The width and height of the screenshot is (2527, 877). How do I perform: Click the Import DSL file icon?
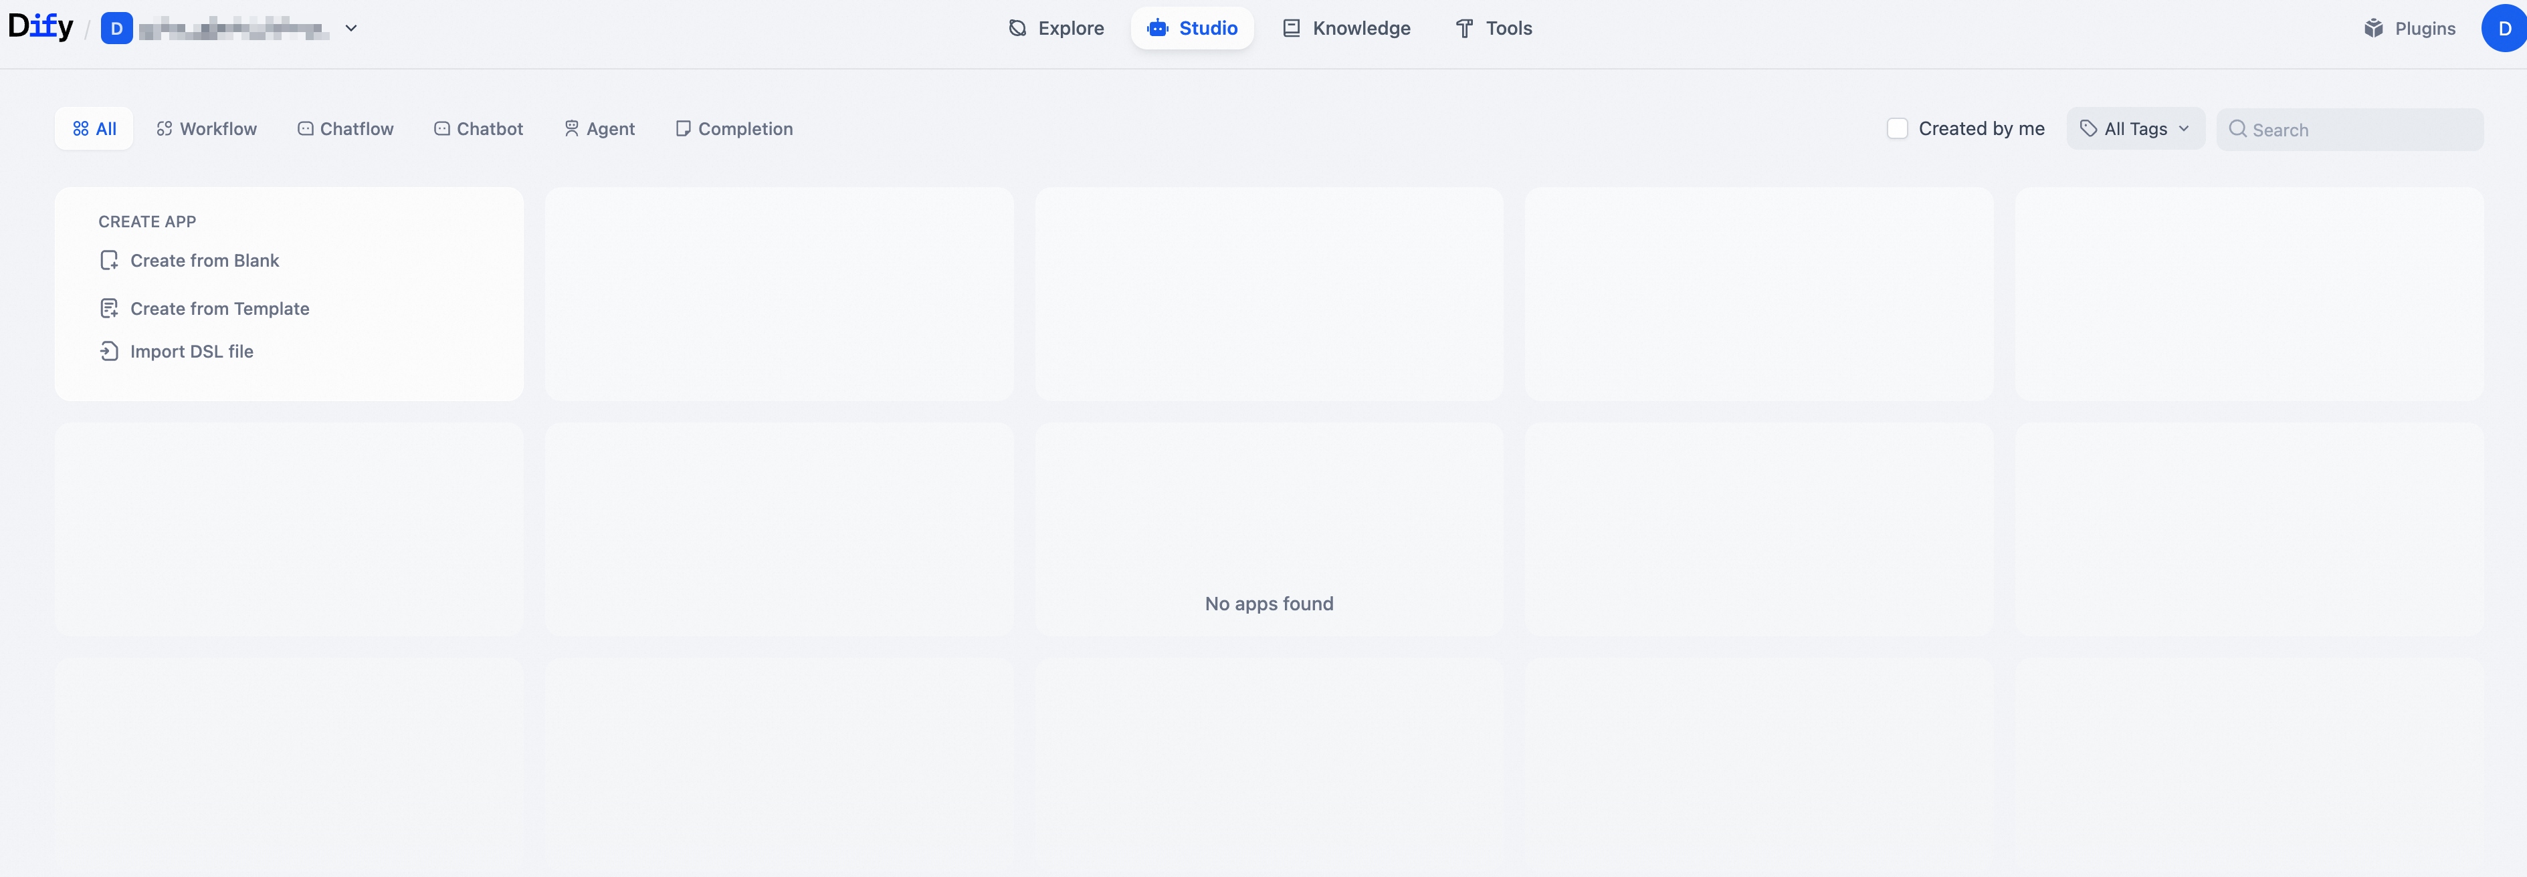109,351
